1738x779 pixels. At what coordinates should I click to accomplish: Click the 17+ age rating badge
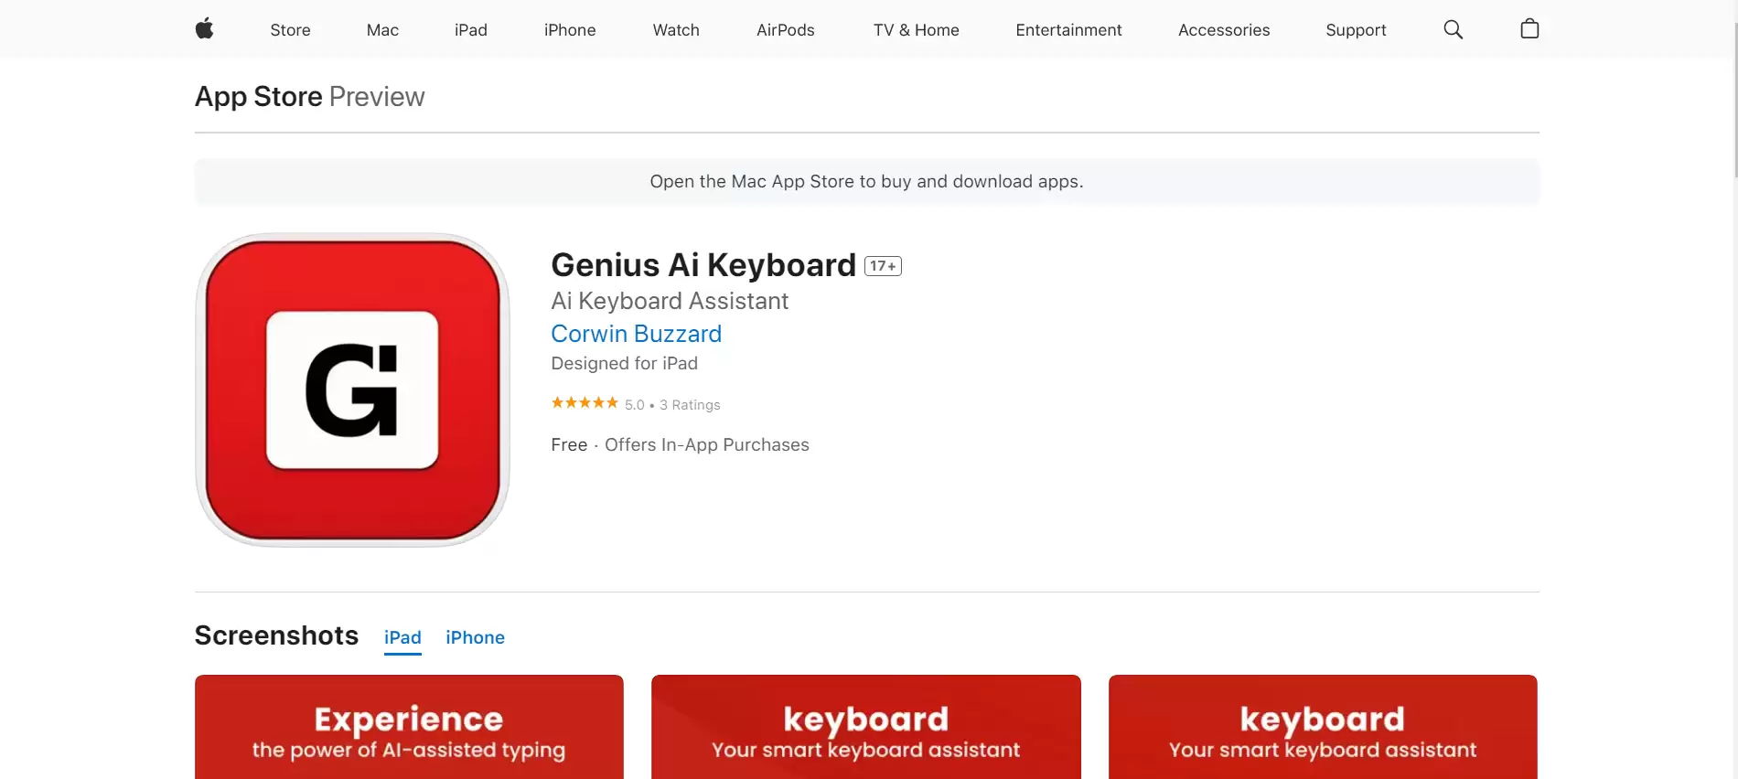(882, 265)
